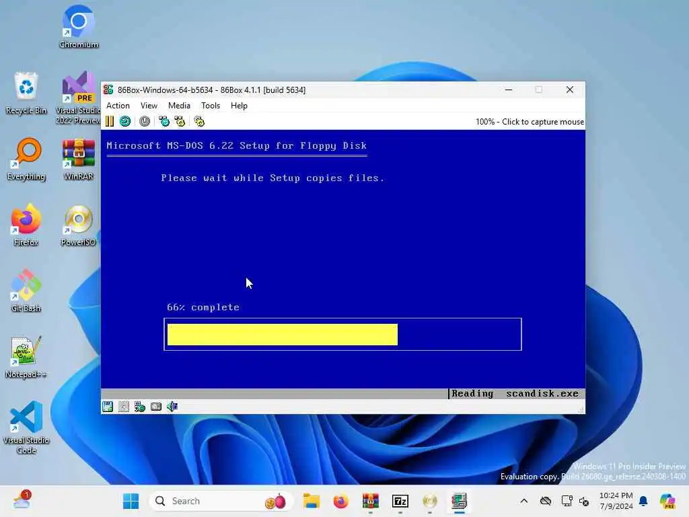Open the Tools menu

pyautogui.click(x=211, y=106)
